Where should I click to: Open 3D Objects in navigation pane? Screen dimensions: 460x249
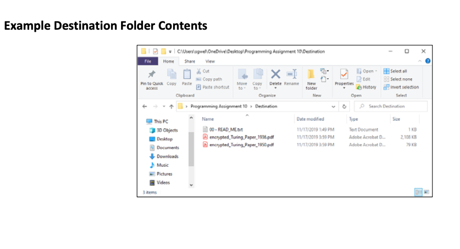pos(163,130)
